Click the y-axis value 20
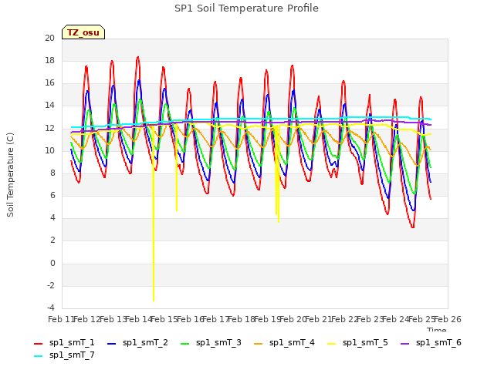 [x=49, y=38]
